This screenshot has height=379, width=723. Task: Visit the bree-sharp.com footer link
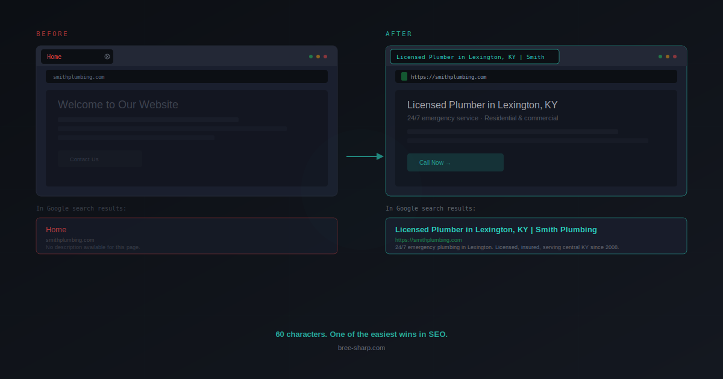[x=361, y=348]
